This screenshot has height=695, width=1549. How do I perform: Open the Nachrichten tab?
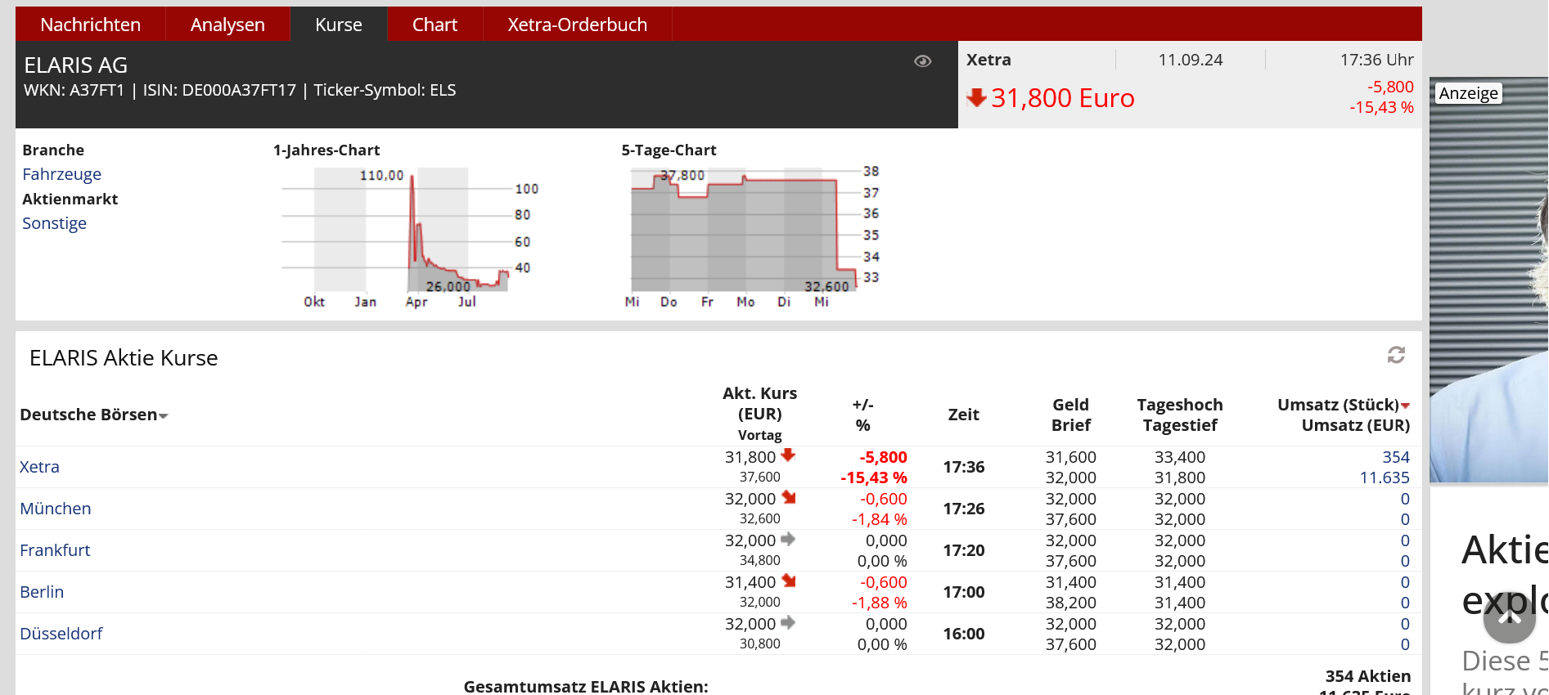(x=90, y=25)
